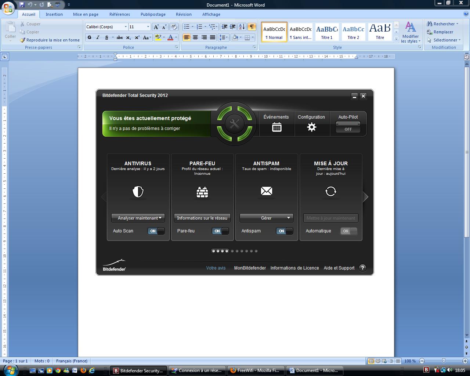Align text to the right
This screenshot has height=376, width=470.
(204, 37)
